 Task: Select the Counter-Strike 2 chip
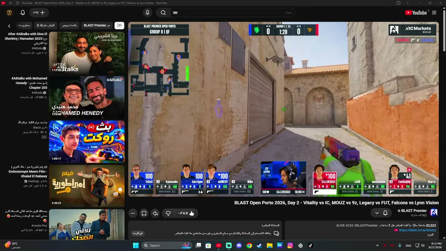click(46, 25)
